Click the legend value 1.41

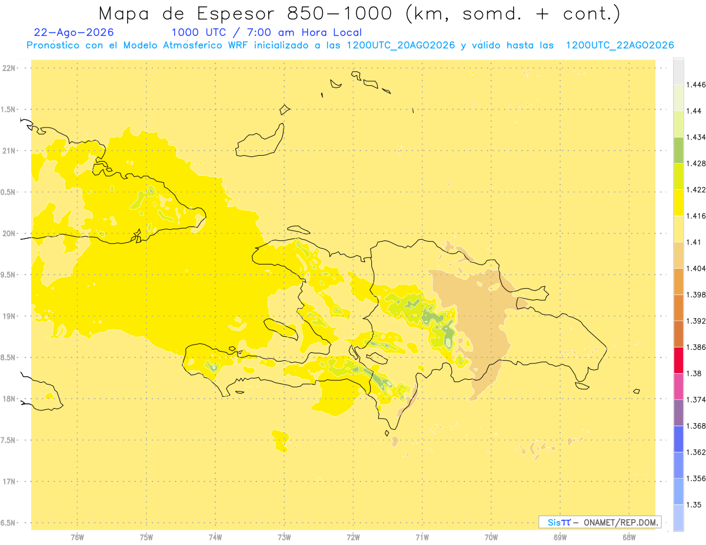click(x=694, y=242)
